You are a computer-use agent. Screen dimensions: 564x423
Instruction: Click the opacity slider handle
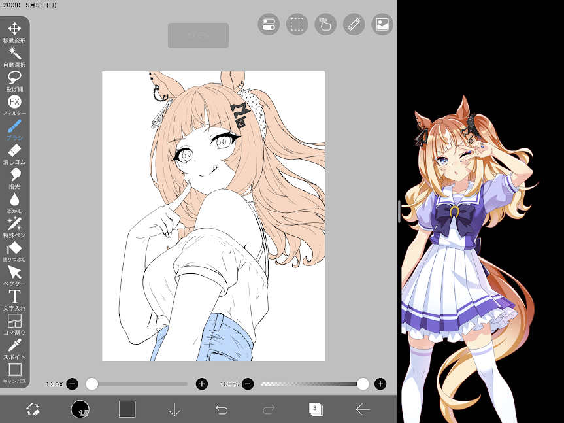[363, 384]
